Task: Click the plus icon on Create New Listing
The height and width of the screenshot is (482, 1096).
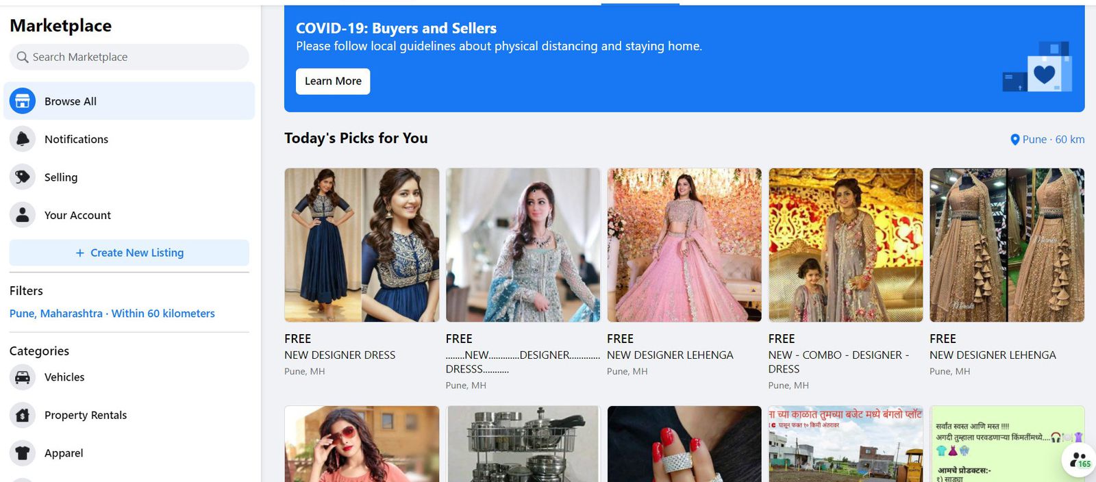Action: pyautogui.click(x=80, y=253)
